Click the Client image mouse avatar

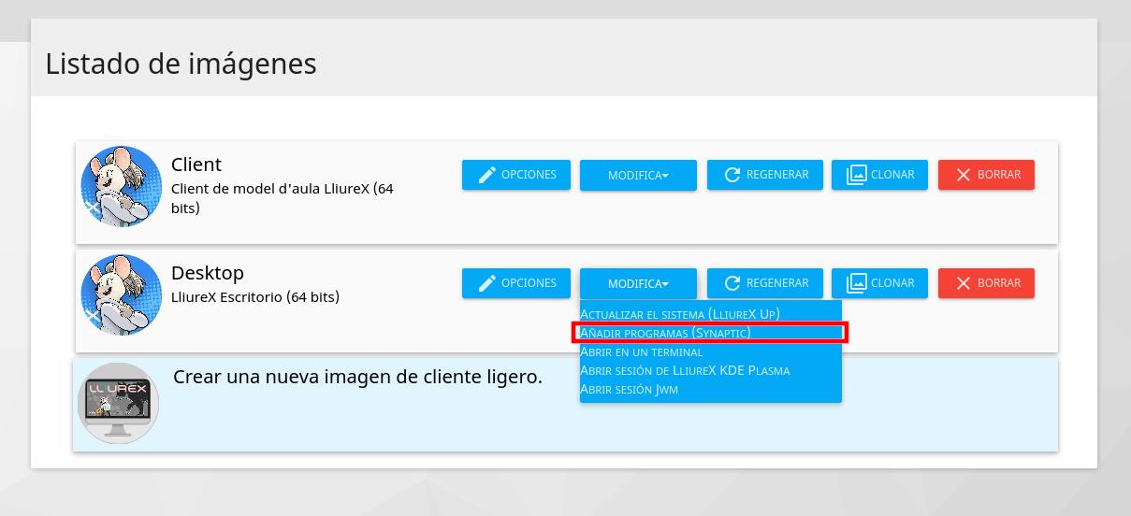122,186
